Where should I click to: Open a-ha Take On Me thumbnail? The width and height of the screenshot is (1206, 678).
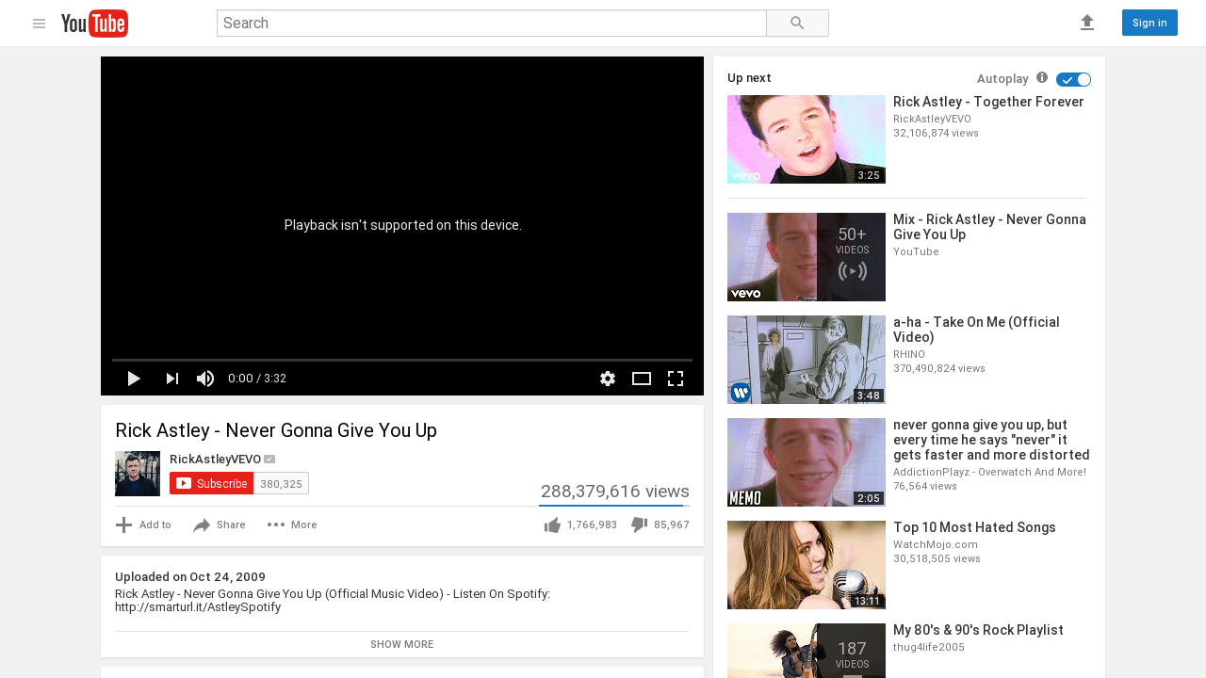tap(807, 360)
